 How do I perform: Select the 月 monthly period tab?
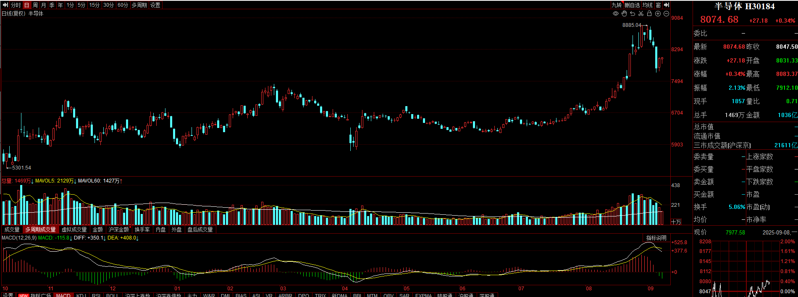(x=44, y=5)
